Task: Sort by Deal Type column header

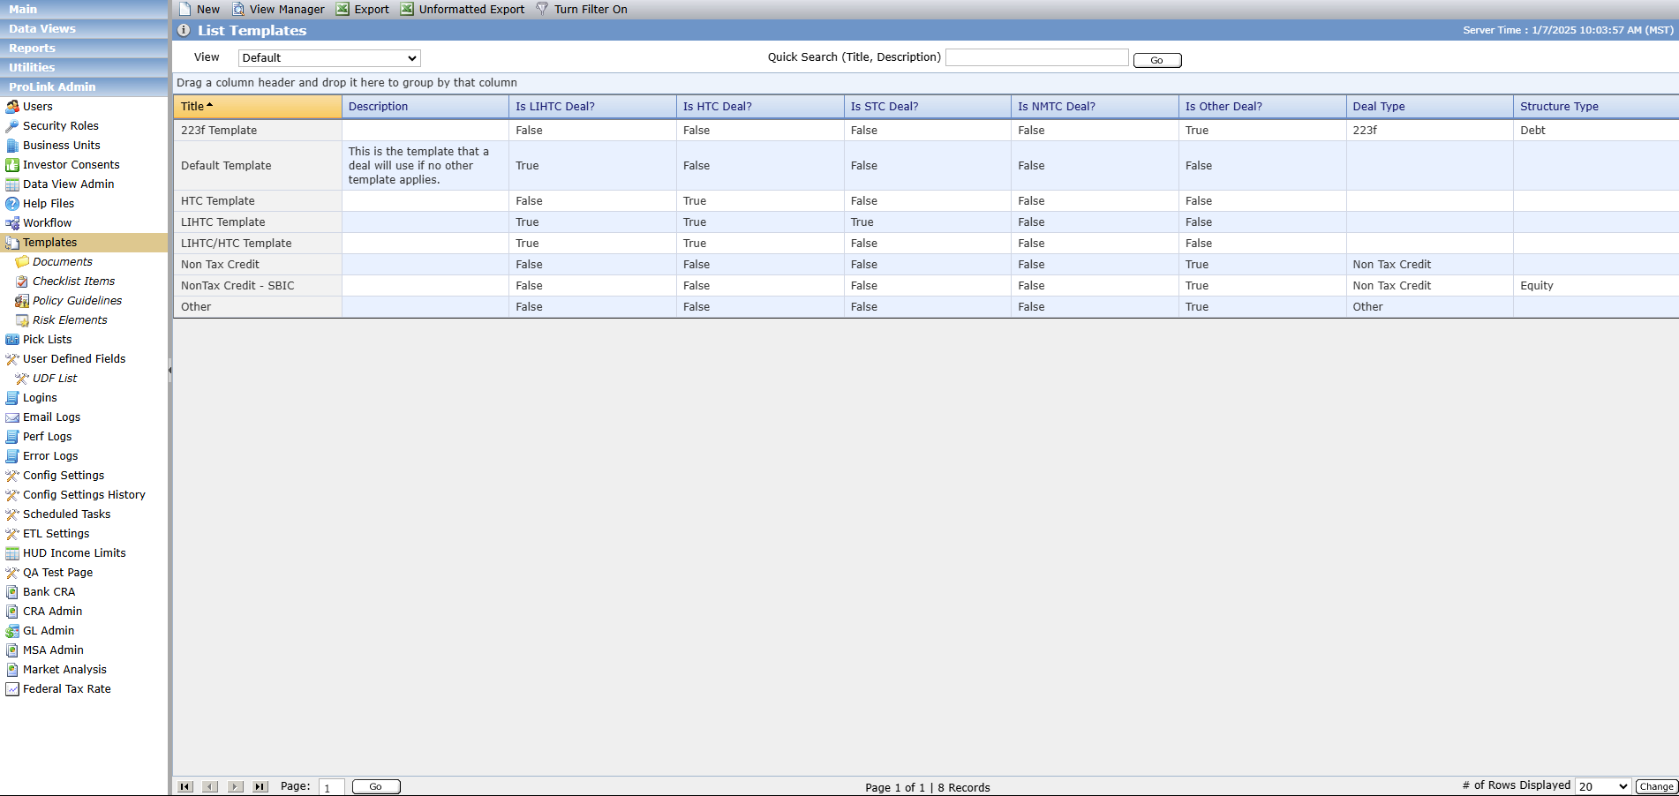Action: (1430, 107)
